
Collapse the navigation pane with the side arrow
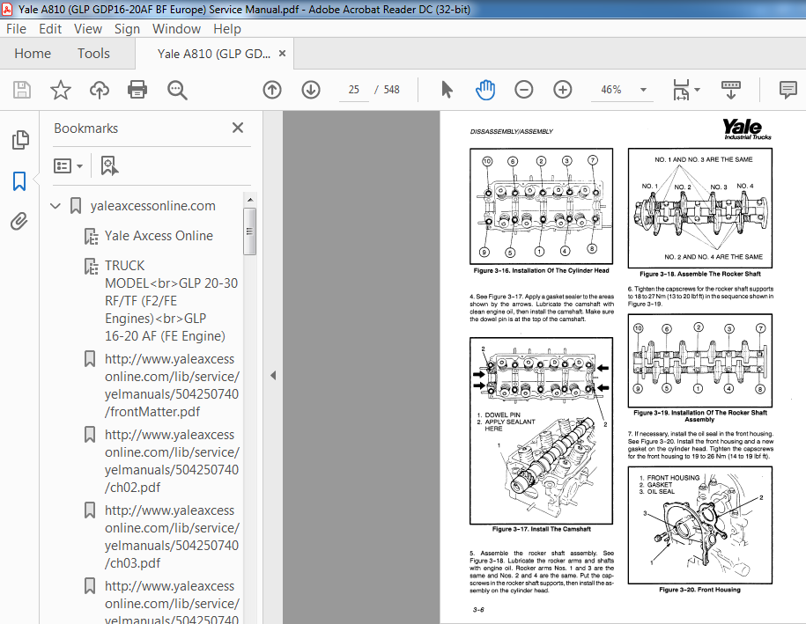pyautogui.click(x=273, y=376)
